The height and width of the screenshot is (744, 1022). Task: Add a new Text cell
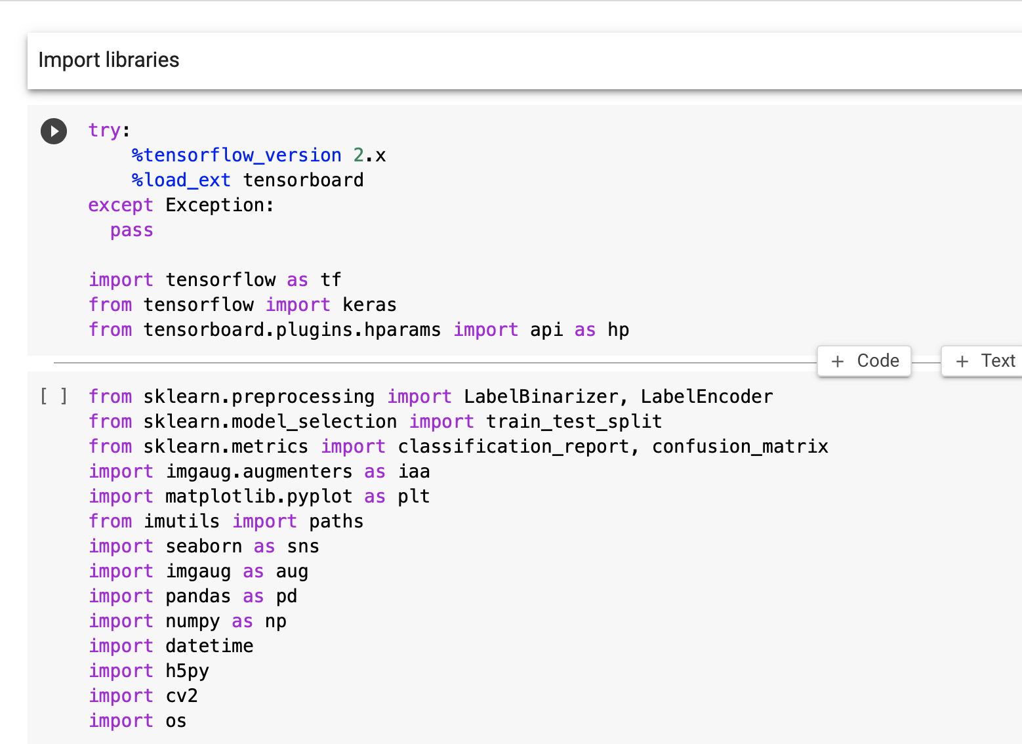point(982,361)
